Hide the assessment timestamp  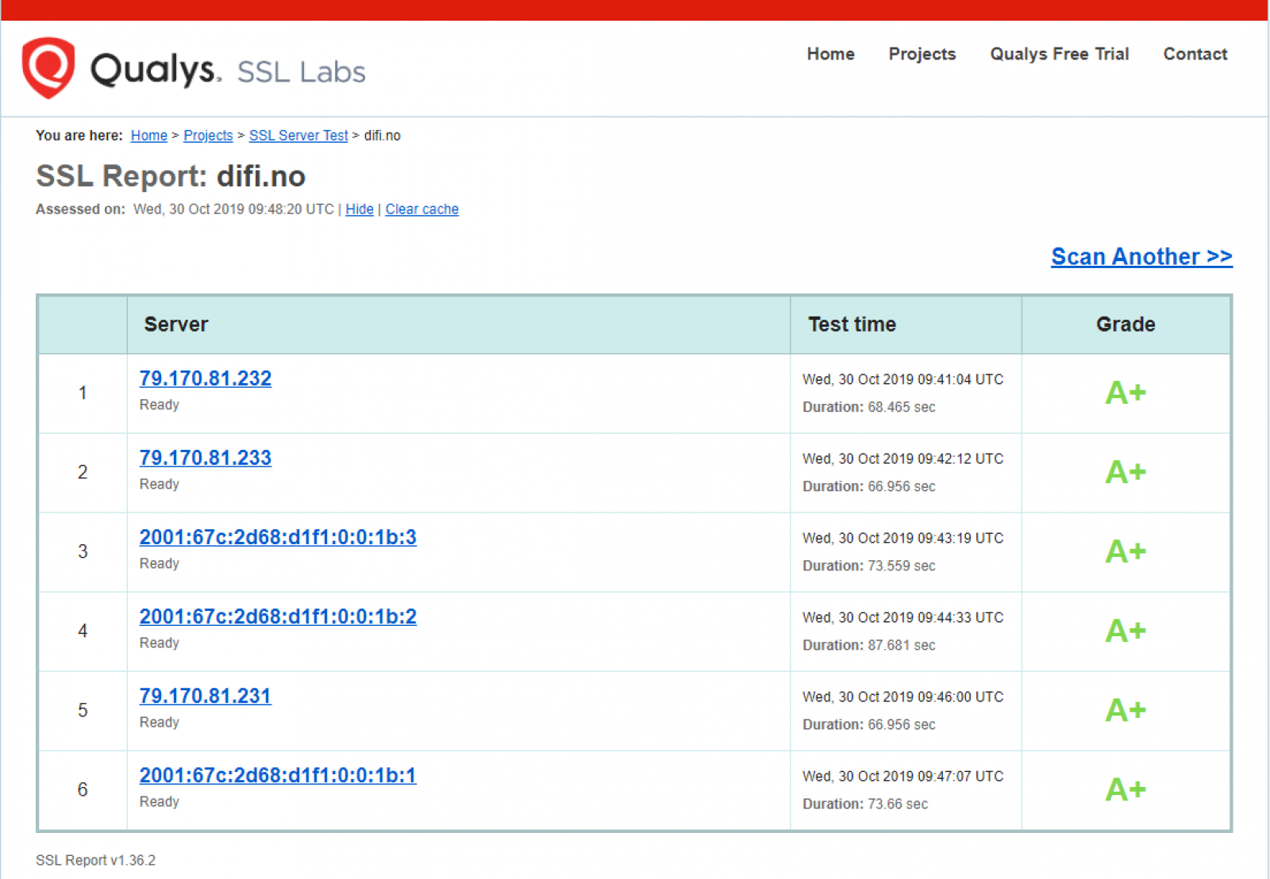click(360, 209)
